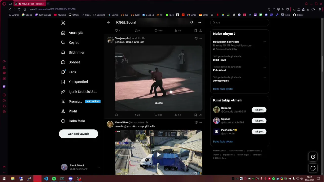324x182 pixels.
Task: Open the YouTube bookmark
Action: pos(60,15)
